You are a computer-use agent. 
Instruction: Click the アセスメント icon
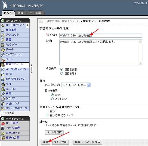tap(3, 35)
